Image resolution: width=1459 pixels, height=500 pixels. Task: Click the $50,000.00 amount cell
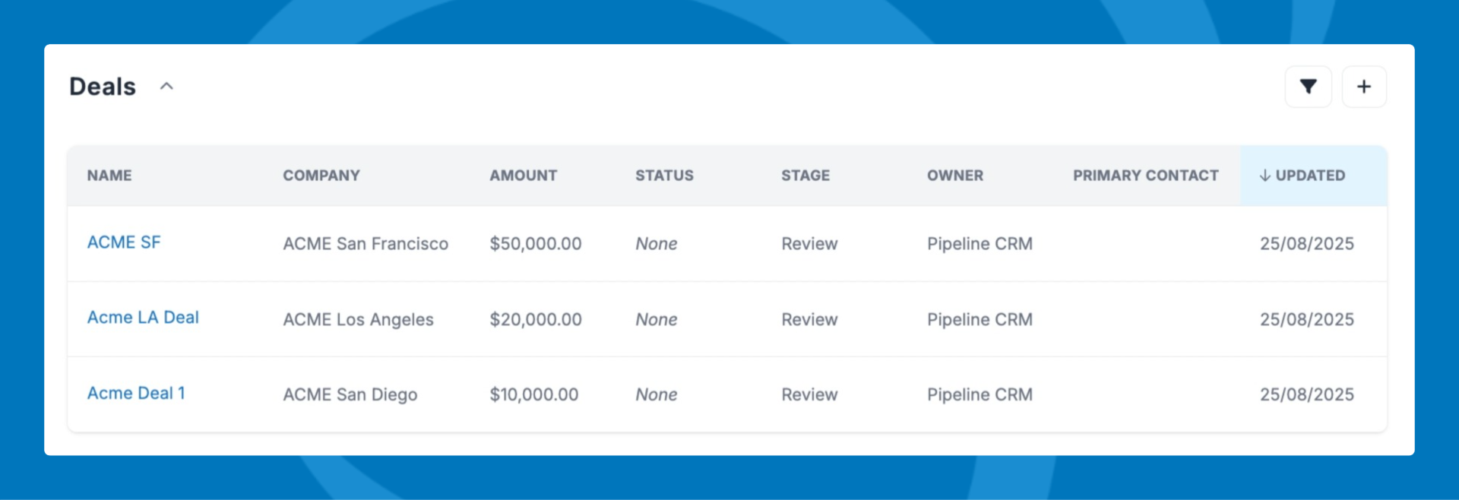click(536, 244)
